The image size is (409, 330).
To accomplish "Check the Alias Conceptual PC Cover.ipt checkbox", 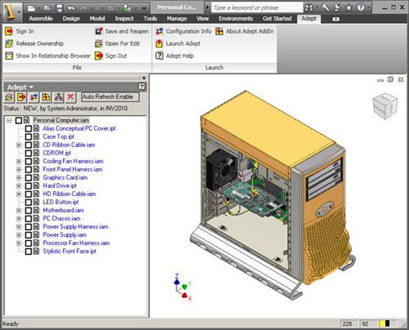I will [28, 128].
